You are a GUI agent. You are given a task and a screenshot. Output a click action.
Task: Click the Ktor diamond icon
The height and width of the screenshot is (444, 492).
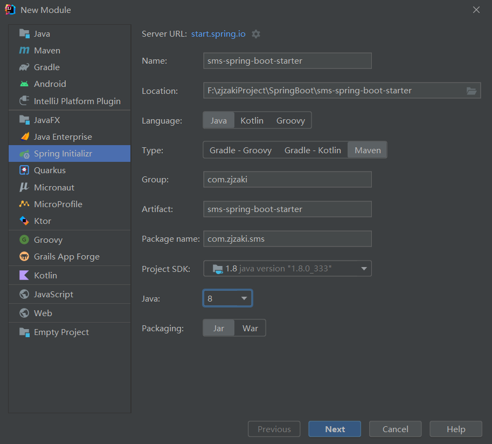[x=24, y=221]
